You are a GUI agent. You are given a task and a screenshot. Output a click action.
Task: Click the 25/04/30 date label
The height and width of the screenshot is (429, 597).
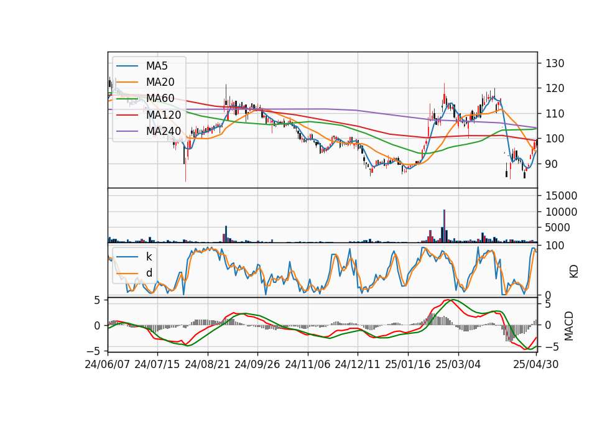[x=536, y=364]
